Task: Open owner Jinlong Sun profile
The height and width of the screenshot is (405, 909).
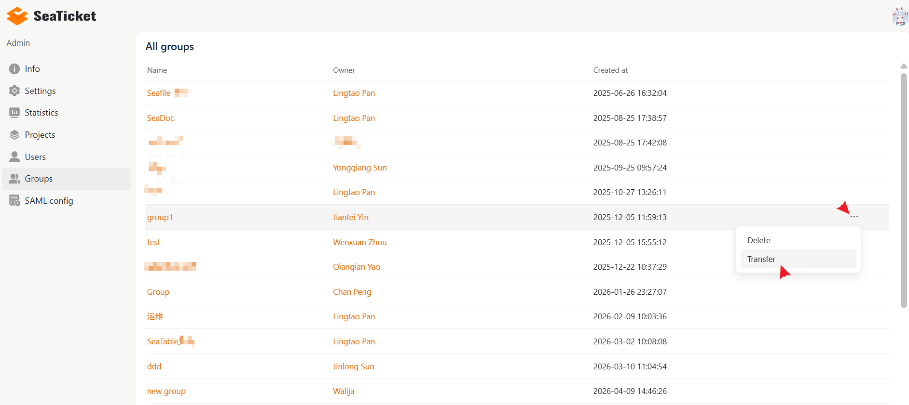Action: [353, 366]
